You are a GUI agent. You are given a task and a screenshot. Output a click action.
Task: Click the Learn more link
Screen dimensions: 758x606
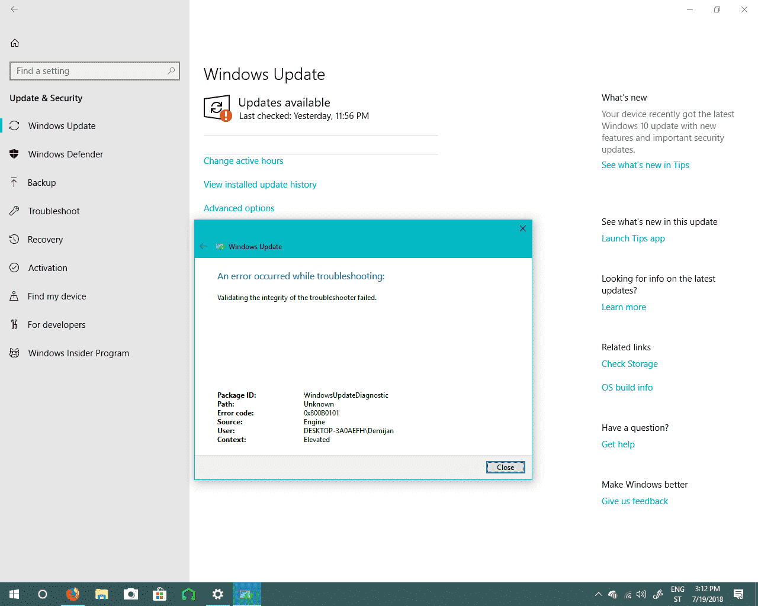(x=624, y=307)
